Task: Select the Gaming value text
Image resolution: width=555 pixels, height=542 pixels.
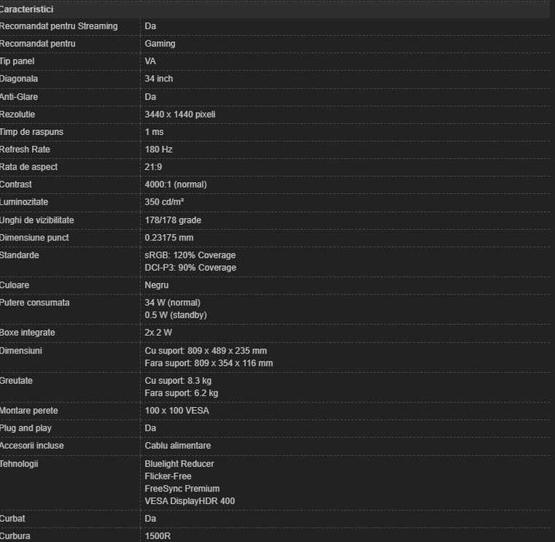Action: click(160, 43)
